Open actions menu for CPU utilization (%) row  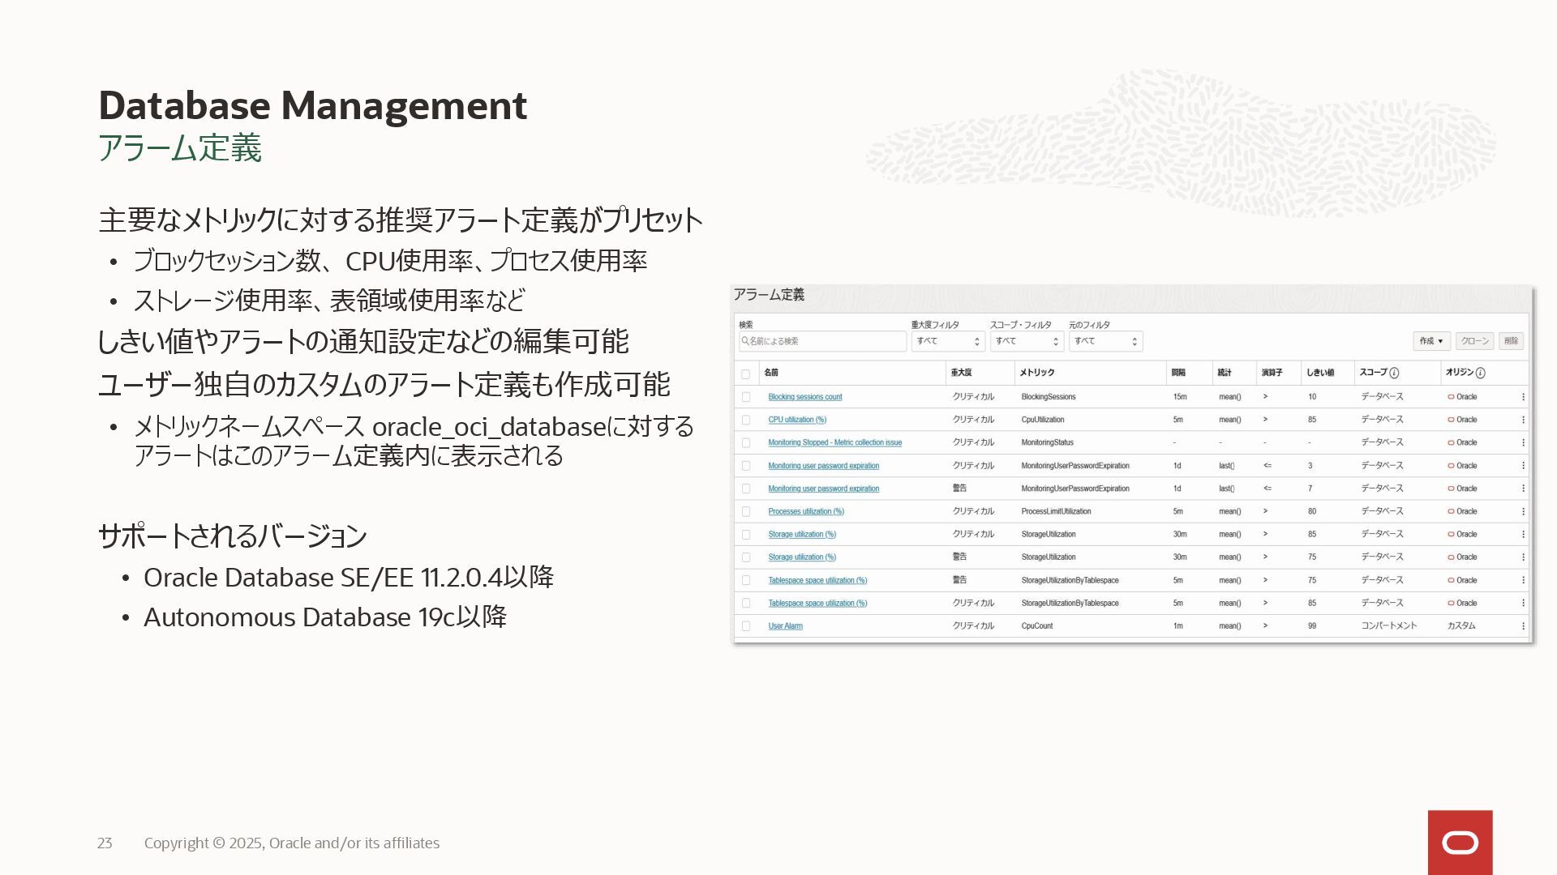[x=1523, y=420]
